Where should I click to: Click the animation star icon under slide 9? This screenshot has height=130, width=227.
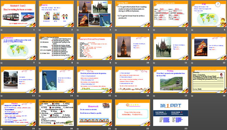click(x=78, y=63)
